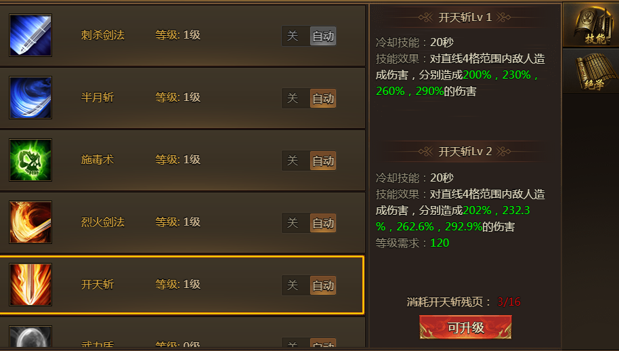Enable 自动 for 烈火剑法
The height and width of the screenshot is (351, 619).
point(323,223)
